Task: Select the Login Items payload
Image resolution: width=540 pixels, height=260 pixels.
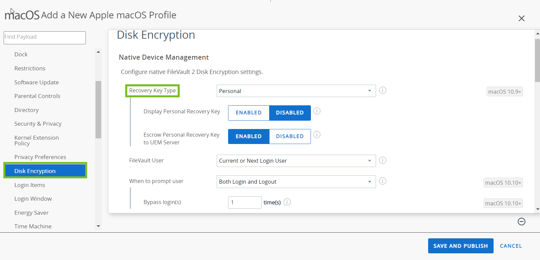Action: click(x=29, y=185)
